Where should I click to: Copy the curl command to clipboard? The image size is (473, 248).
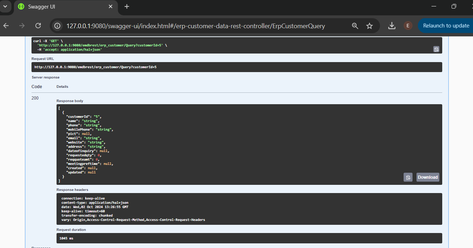pyautogui.click(x=436, y=49)
